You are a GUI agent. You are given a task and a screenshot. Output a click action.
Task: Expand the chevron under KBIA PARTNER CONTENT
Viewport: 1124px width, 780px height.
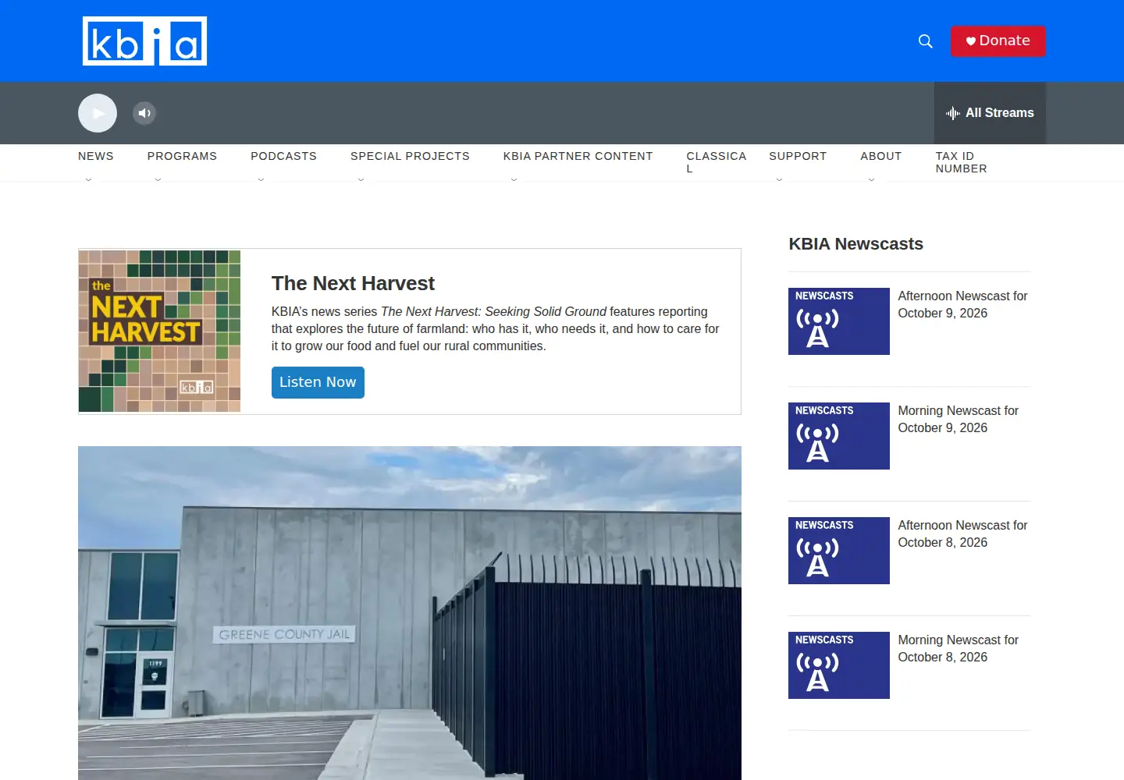click(x=514, y=179)
